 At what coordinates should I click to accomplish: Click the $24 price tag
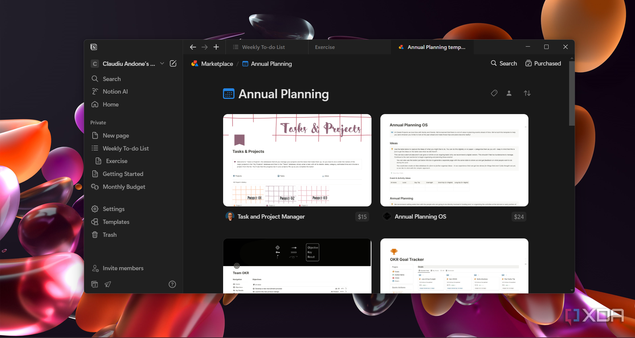click(519, 217)
